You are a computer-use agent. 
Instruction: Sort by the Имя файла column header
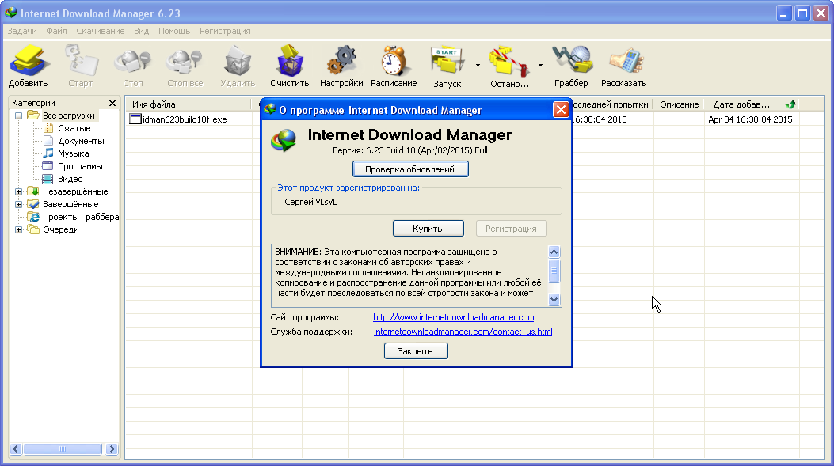[x=188, y=104]
